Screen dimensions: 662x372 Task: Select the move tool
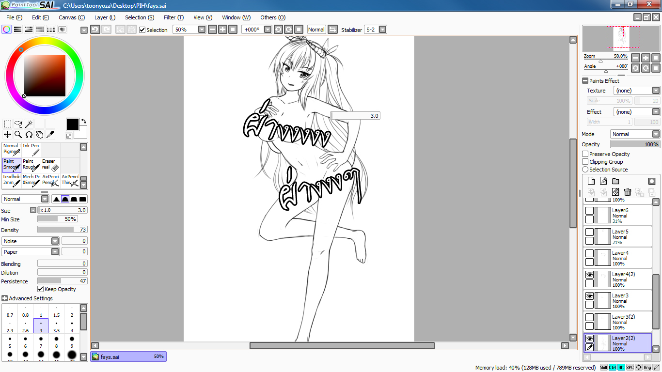(8, 134)
